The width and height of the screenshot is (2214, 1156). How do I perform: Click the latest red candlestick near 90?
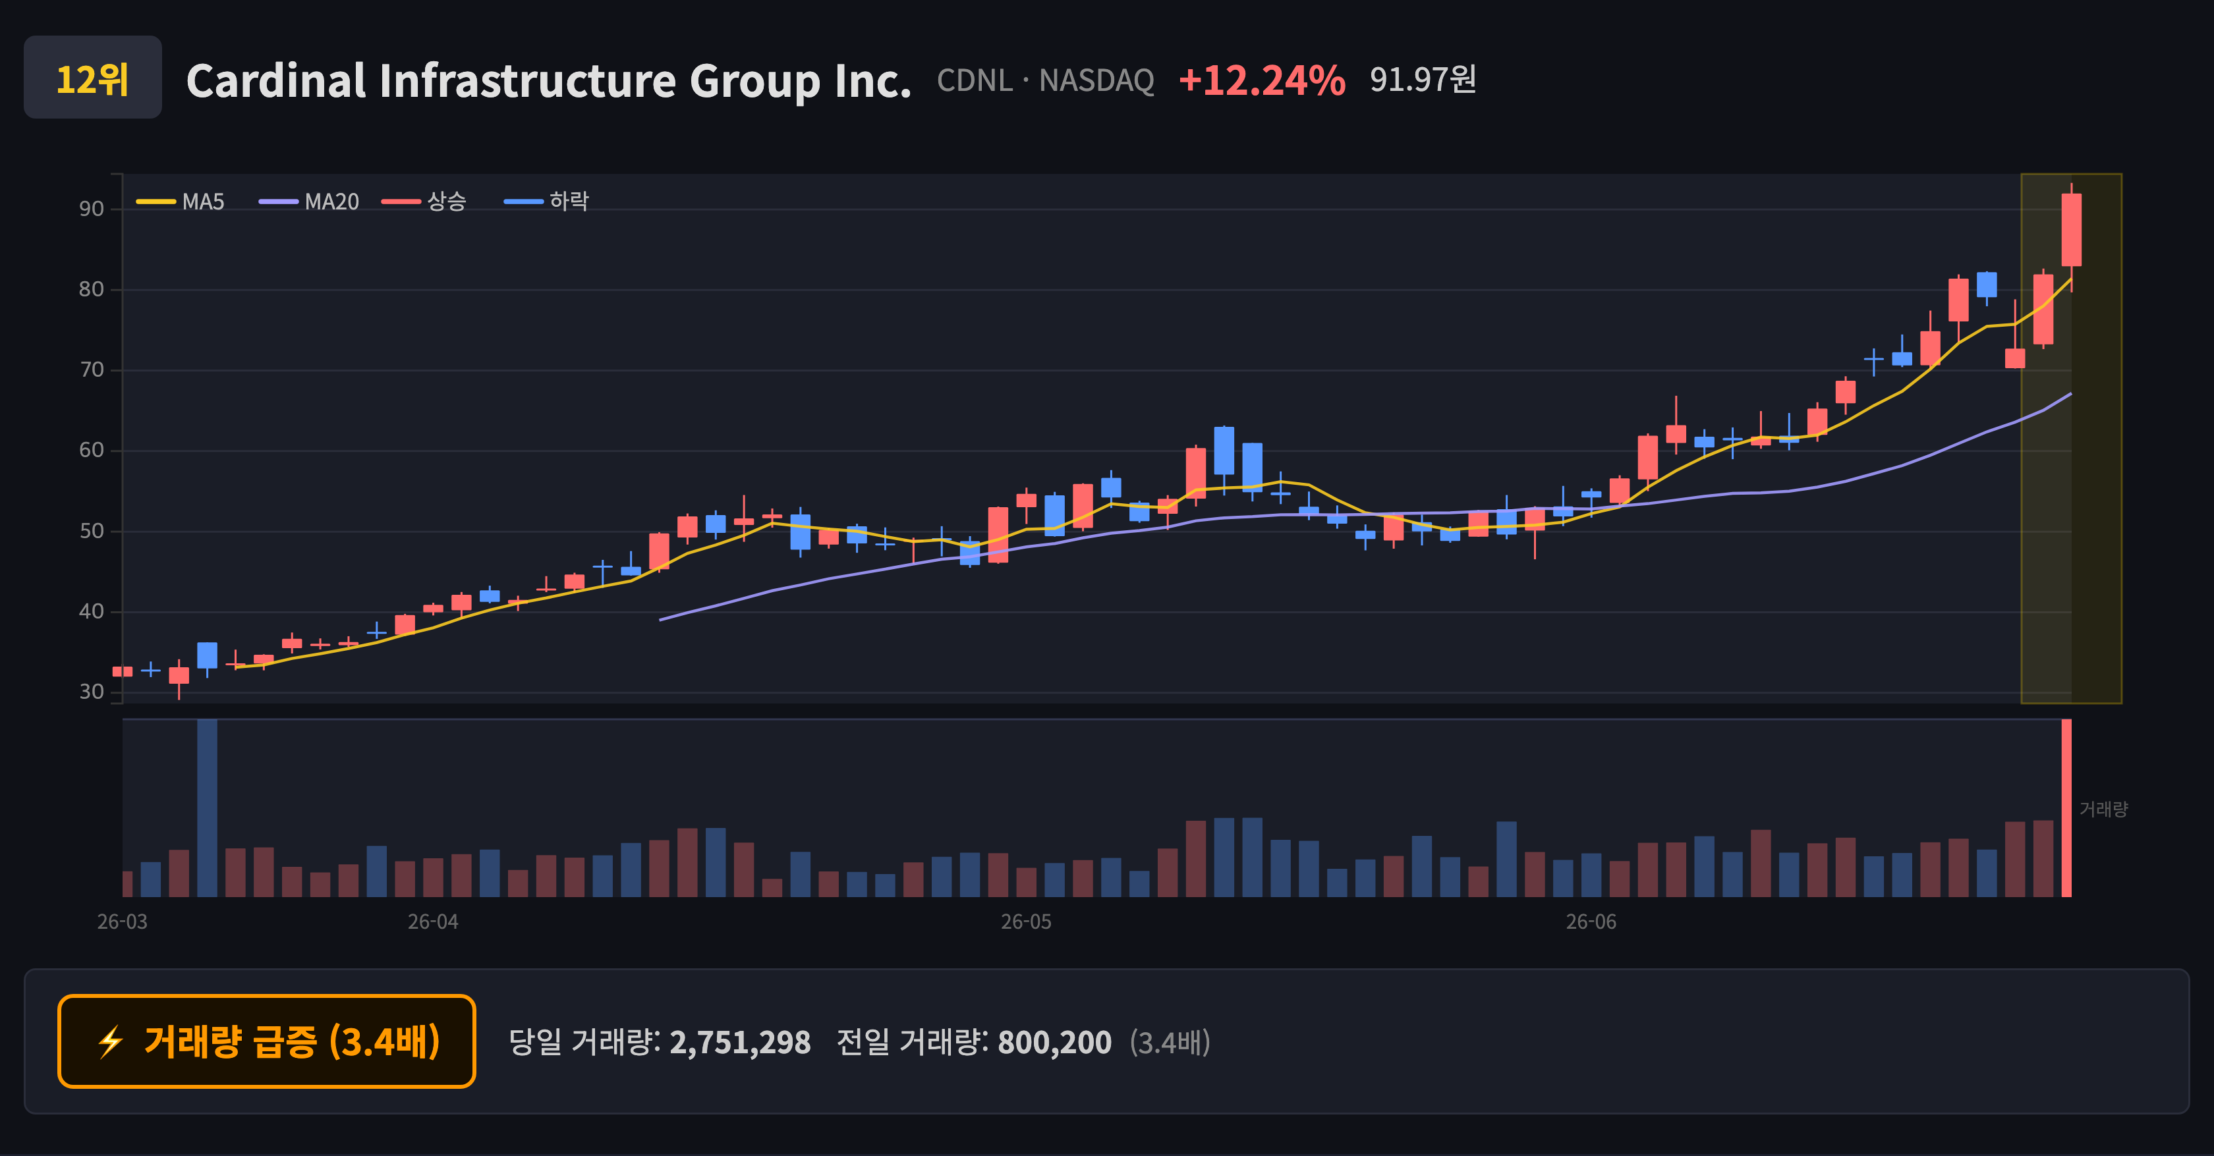2071,229
